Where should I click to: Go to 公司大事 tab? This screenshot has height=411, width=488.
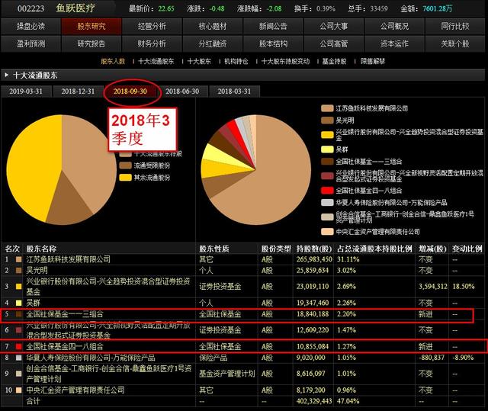coord(334,26)
